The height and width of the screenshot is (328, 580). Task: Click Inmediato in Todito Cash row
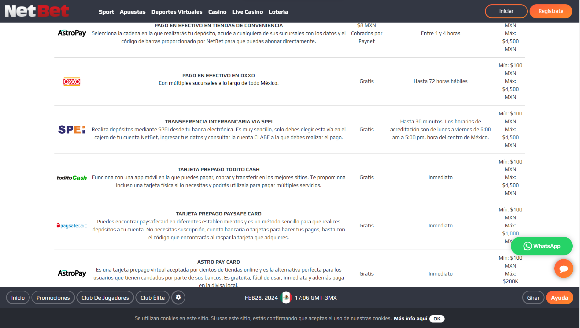coord(441,177)
